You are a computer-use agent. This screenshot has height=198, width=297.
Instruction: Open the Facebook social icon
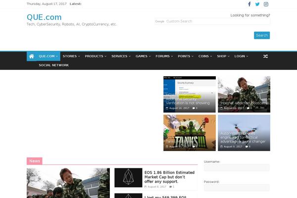tap(249, 4)
